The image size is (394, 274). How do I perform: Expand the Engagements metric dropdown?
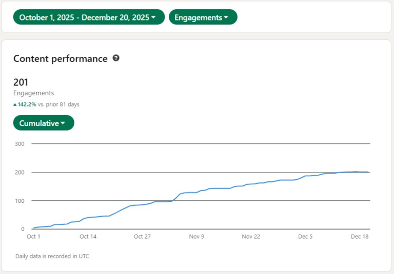(203, 17)
